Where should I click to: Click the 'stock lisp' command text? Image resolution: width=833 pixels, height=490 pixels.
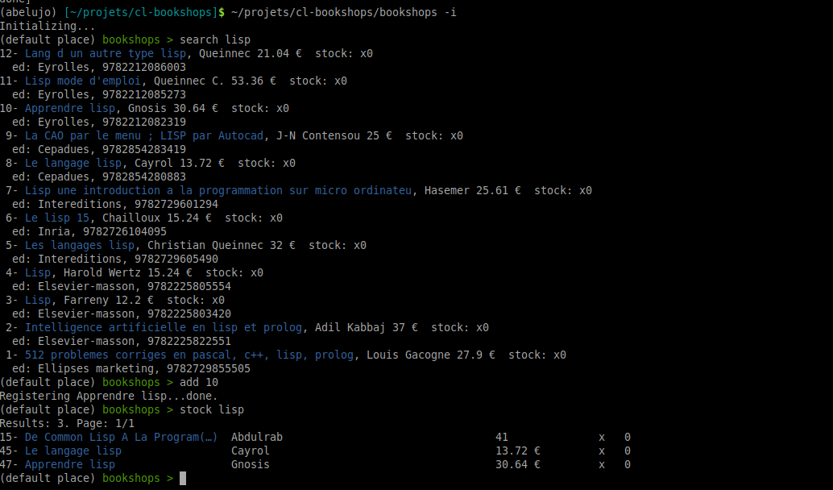click(x=211, y=409)
